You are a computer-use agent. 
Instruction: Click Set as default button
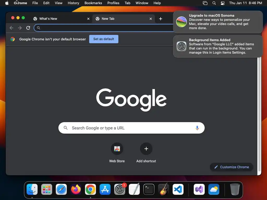coord(104,39)
